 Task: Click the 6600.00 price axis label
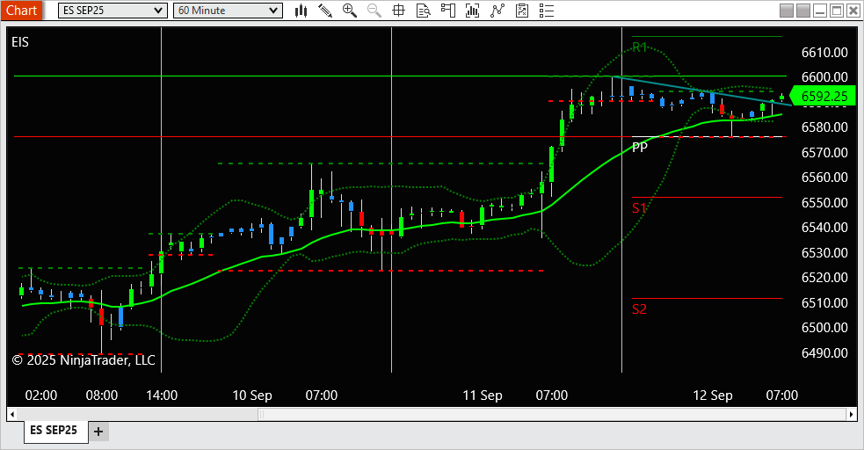point(824,77)
